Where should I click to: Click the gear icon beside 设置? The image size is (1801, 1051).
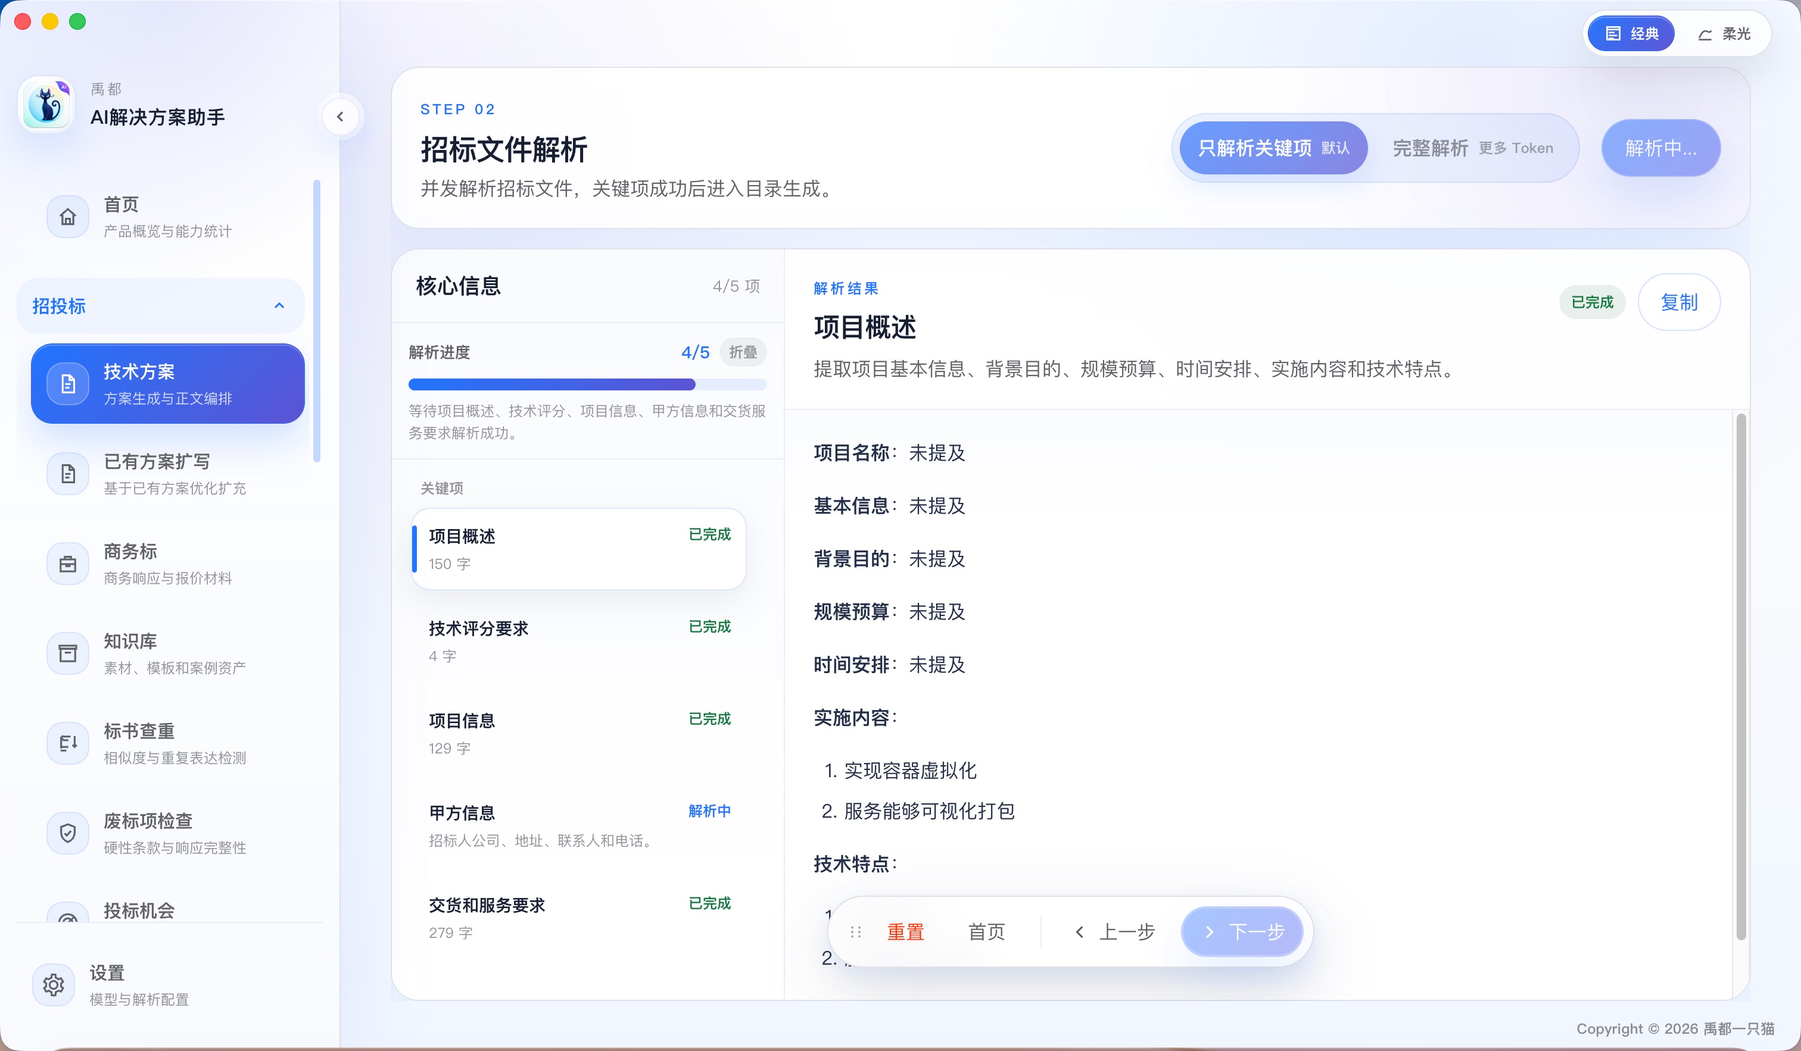click(x=54, y=986)
